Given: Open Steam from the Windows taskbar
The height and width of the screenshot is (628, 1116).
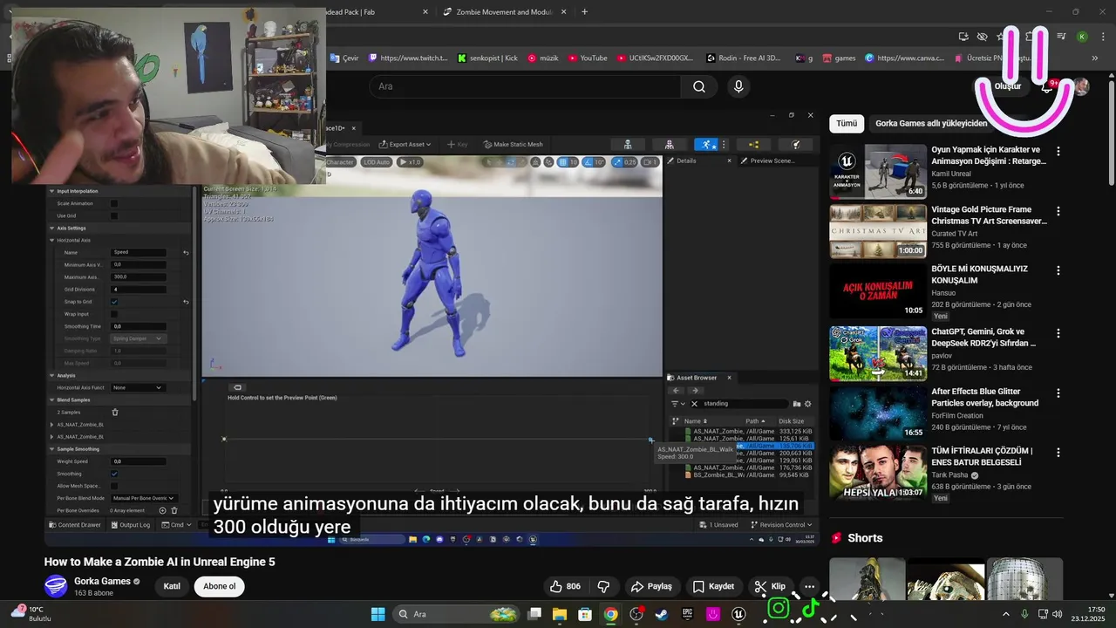Looking at the screenshot, I should tap(662, 614).
